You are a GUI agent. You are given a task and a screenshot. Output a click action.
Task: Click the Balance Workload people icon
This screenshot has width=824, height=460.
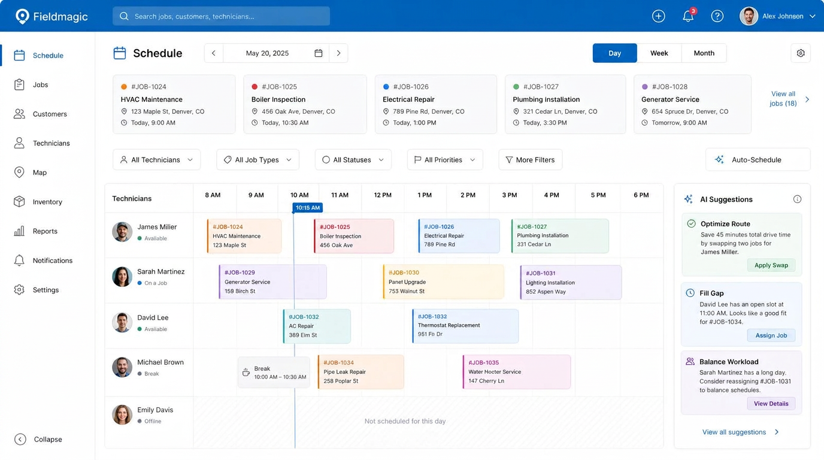click(690, 362)
